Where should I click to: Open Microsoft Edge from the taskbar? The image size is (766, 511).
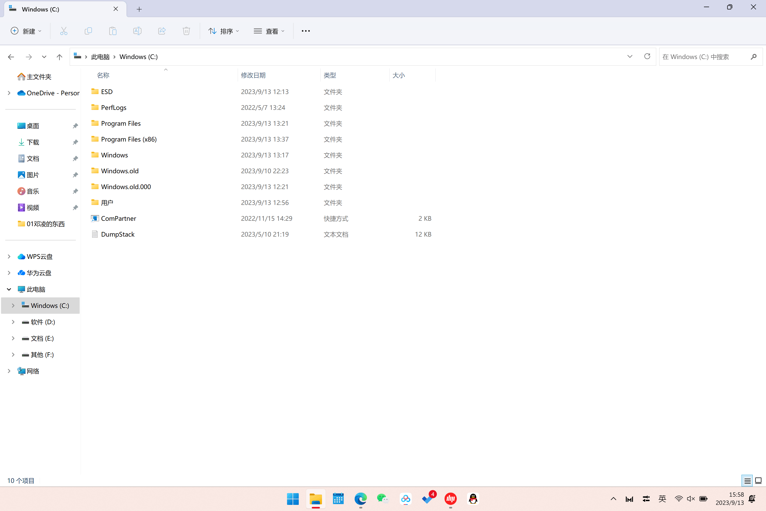pyautogui.click(x=361, y=499)
